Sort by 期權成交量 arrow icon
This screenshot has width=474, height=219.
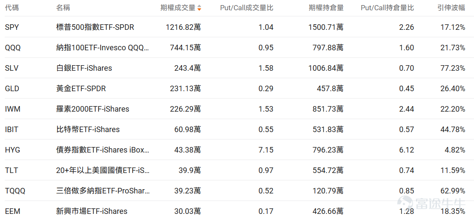tap(199, 8)
